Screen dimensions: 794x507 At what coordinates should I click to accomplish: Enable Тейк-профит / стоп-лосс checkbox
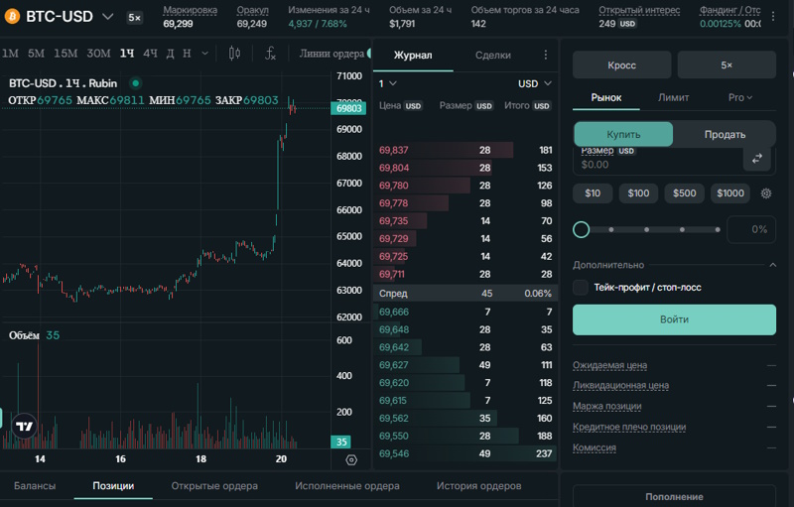(x=581, y=288)
